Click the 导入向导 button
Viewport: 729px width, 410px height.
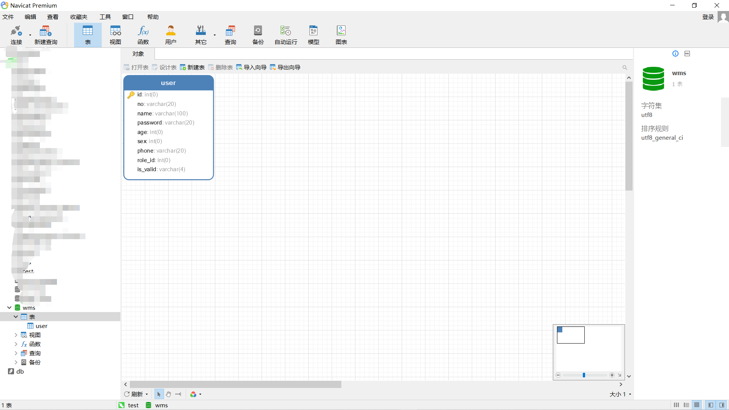(x=251, y=67)
